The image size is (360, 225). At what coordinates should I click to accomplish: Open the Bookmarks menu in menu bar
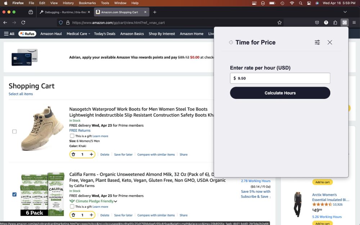[87, 3]
